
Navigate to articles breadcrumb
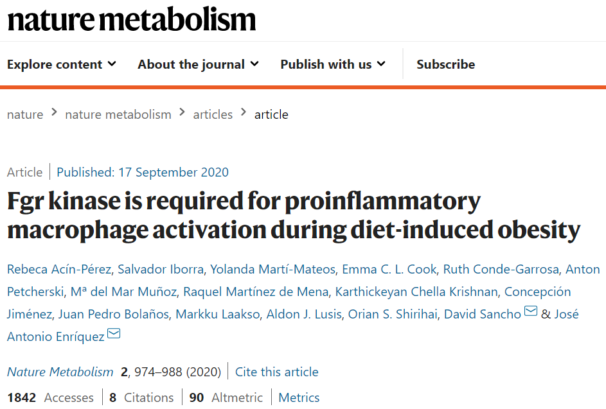click(213, 114)
